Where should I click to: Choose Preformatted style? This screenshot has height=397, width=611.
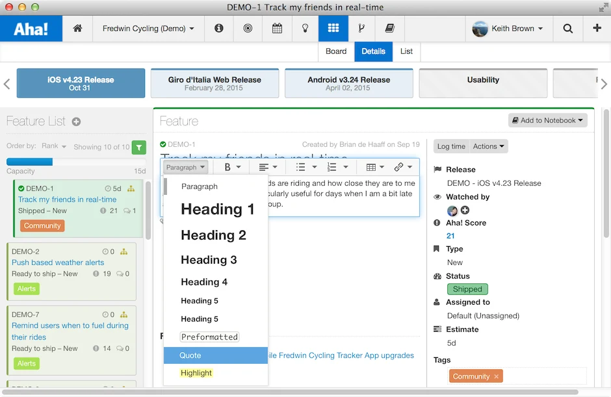tap(216, 337)
